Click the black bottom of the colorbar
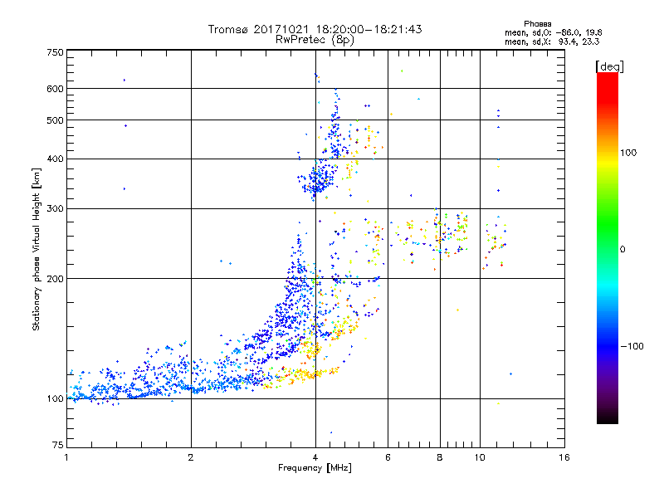The width and height of the screenshot is (664, 498). coord(608,417)
